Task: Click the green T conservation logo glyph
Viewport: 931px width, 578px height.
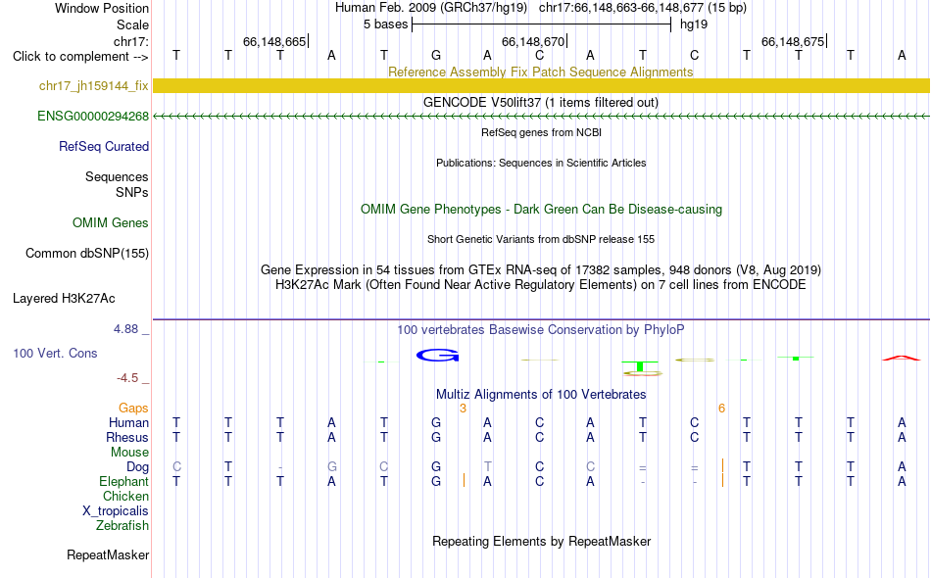Action: [640, 366]
